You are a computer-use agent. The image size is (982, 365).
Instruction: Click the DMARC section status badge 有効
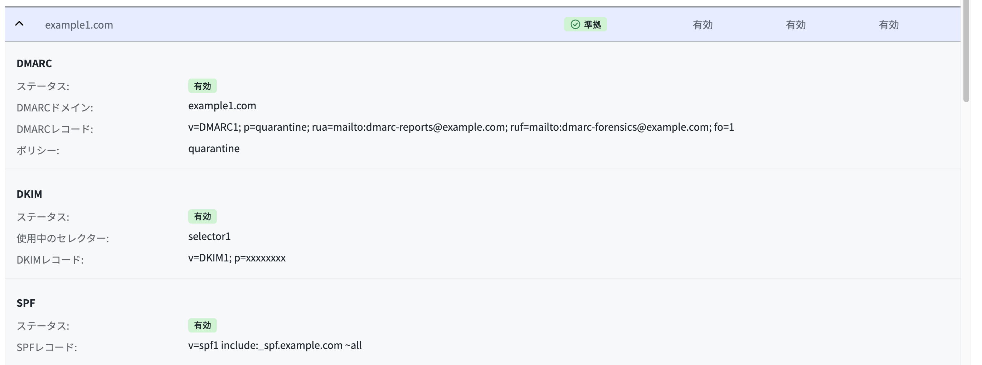pos(203,86)
